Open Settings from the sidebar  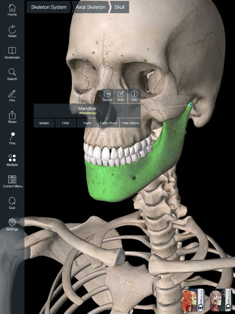pos(12,225)
